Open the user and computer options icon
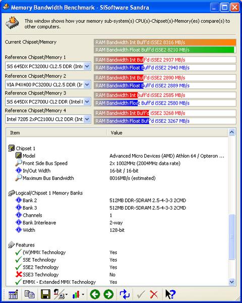 pyautogui.click(x=59, y=294)
